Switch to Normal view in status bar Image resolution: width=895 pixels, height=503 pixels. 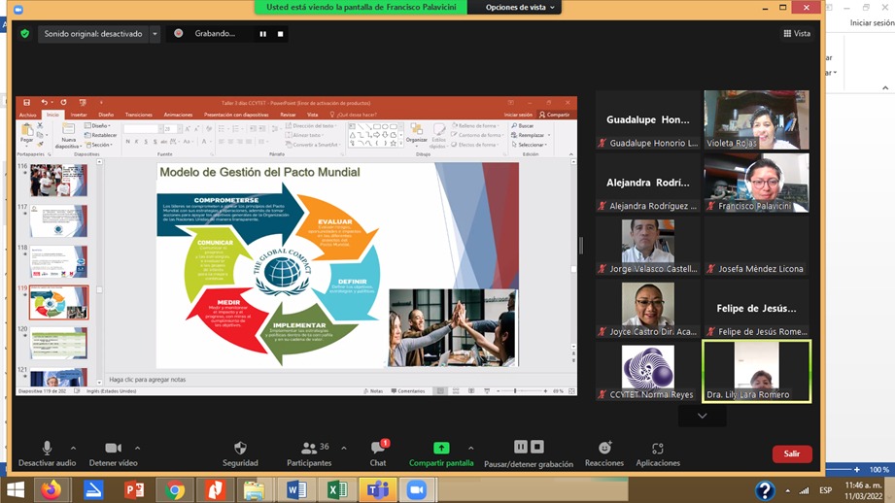point(440,391)
